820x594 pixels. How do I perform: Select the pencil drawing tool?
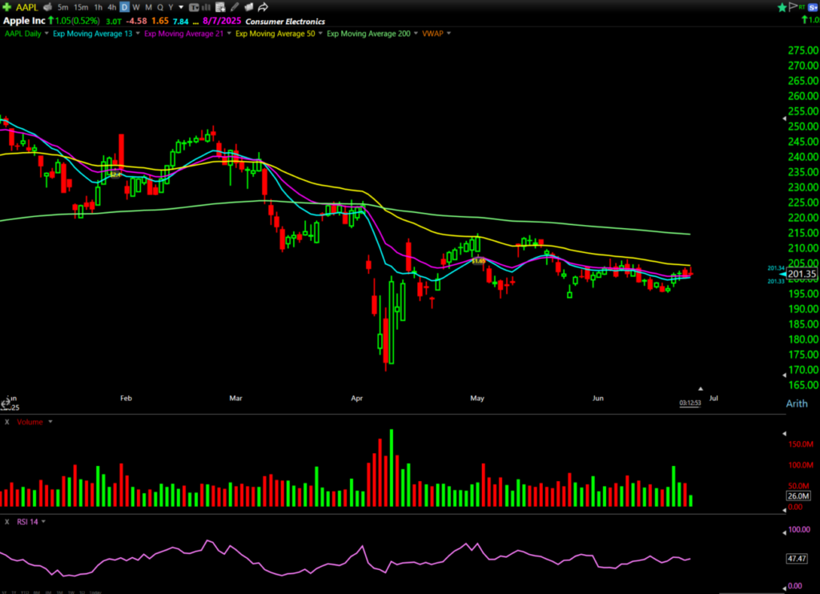[x=235, y=7]
